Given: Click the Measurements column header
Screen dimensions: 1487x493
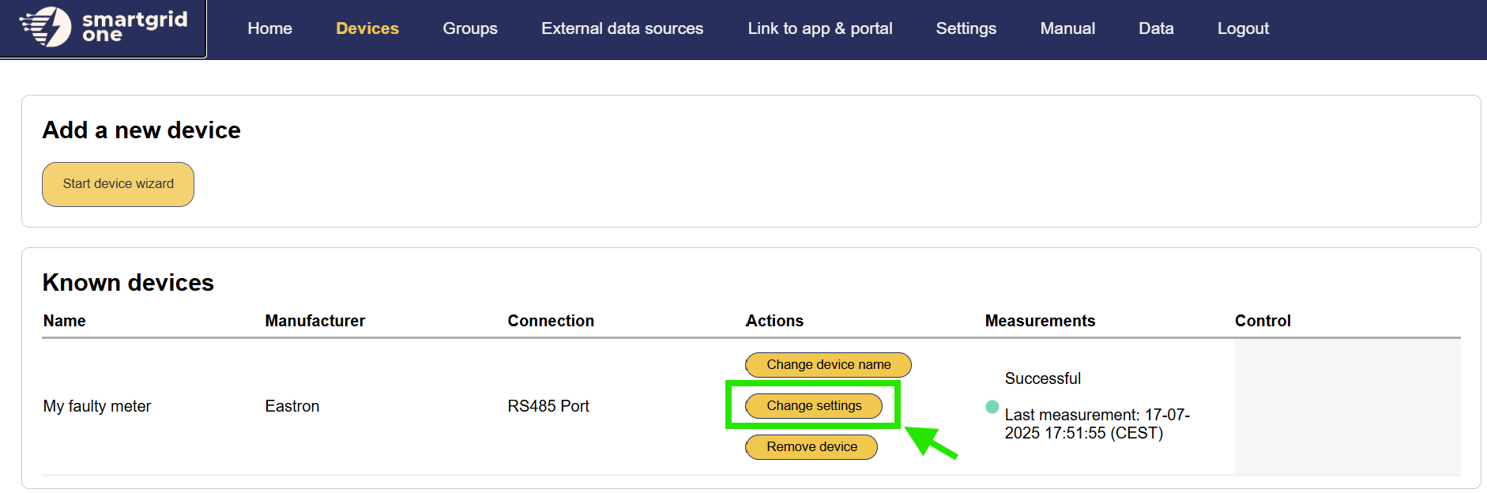Looking at the screenshot, I should coord(1040,321).
